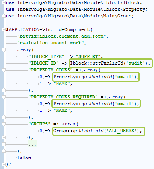The width and height of the screenshot is (154, 169).
Task: Click the "PROPERTY_CODES_REQUIRED" key
Action: pyautogui.click(x=63, y=97)
